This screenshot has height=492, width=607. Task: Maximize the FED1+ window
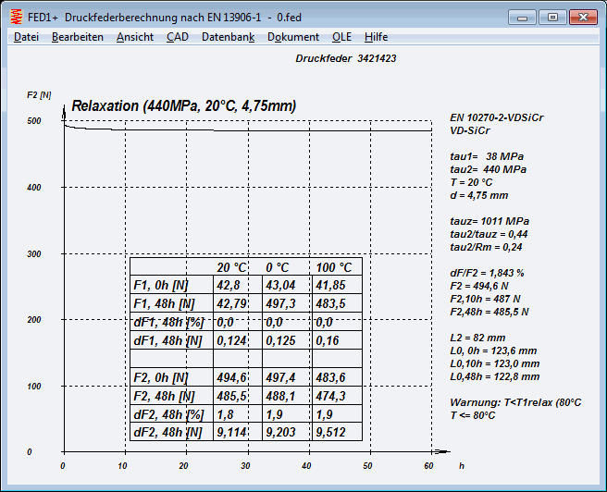pyautogui.click(x=552, y=17)
